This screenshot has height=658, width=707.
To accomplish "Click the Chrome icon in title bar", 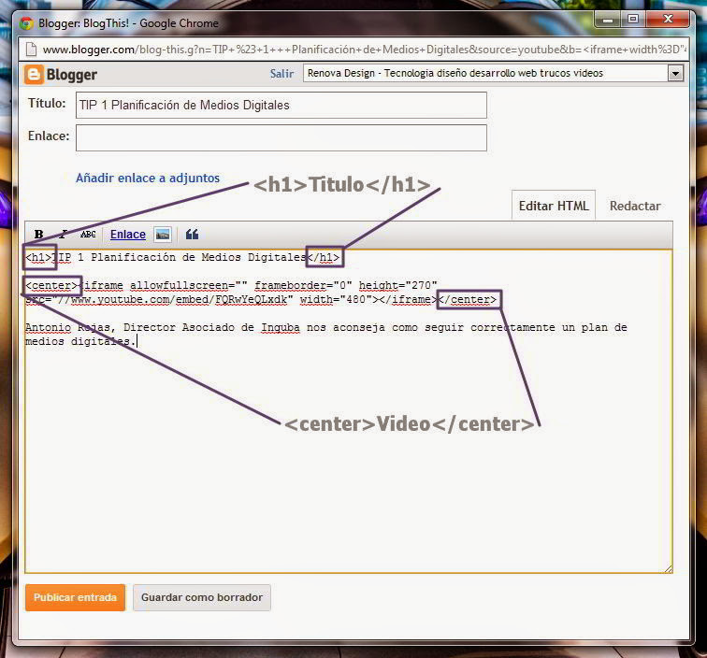I will pos(26,23).
